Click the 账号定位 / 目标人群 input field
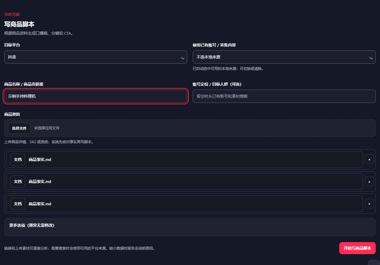Screen dimensions: 380x265 coord(284,96)
